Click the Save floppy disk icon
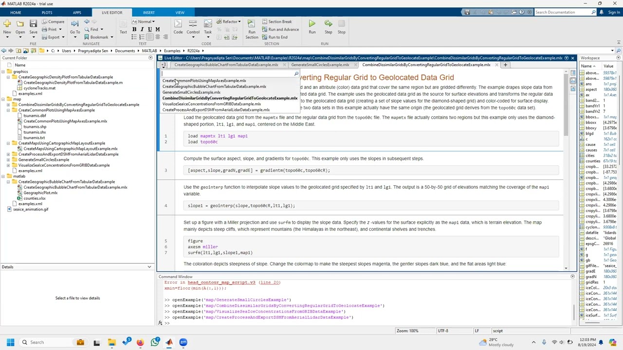623x350 pixels. (x=33, y=23)
